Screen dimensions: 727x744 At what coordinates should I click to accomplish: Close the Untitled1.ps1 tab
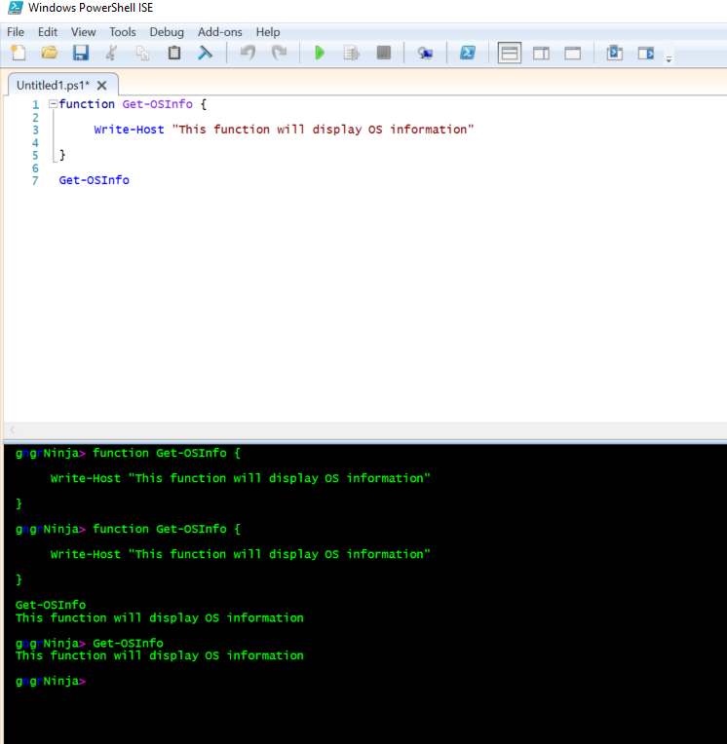pos(102,85)
